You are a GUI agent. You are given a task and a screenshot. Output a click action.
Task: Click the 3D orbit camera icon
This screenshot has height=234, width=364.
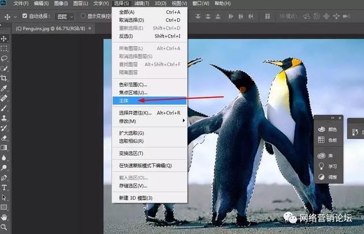tap(307, 16)
